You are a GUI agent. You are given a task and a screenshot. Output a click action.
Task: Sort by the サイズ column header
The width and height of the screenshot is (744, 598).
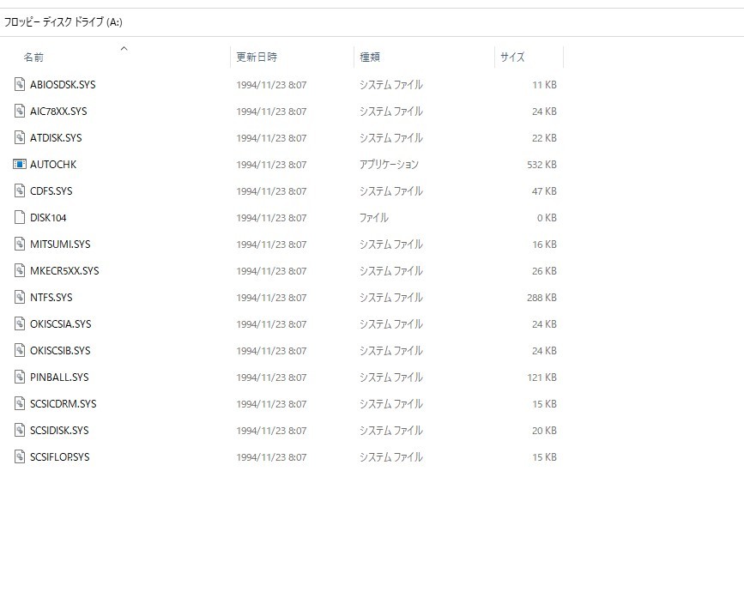(512, 57)
